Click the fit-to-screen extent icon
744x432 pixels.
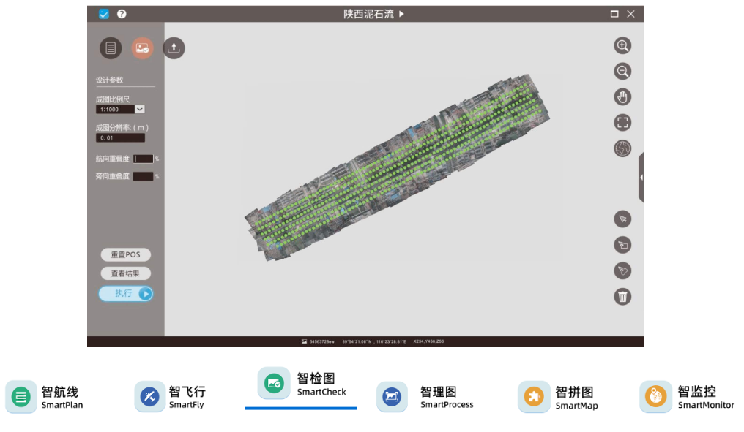pyautogui.click(x=622, y=123)
